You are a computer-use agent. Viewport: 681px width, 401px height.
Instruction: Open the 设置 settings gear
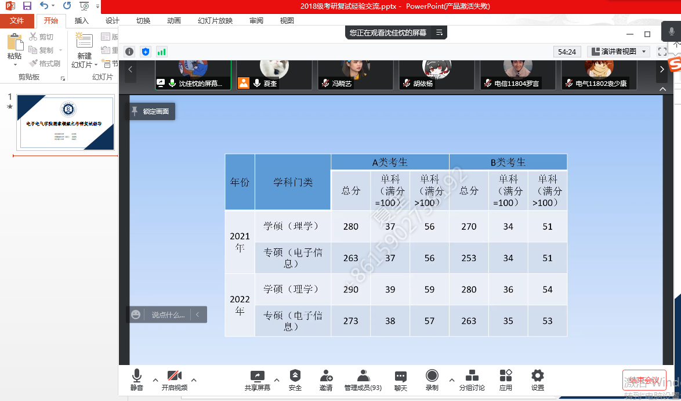(x=537, y=376)
